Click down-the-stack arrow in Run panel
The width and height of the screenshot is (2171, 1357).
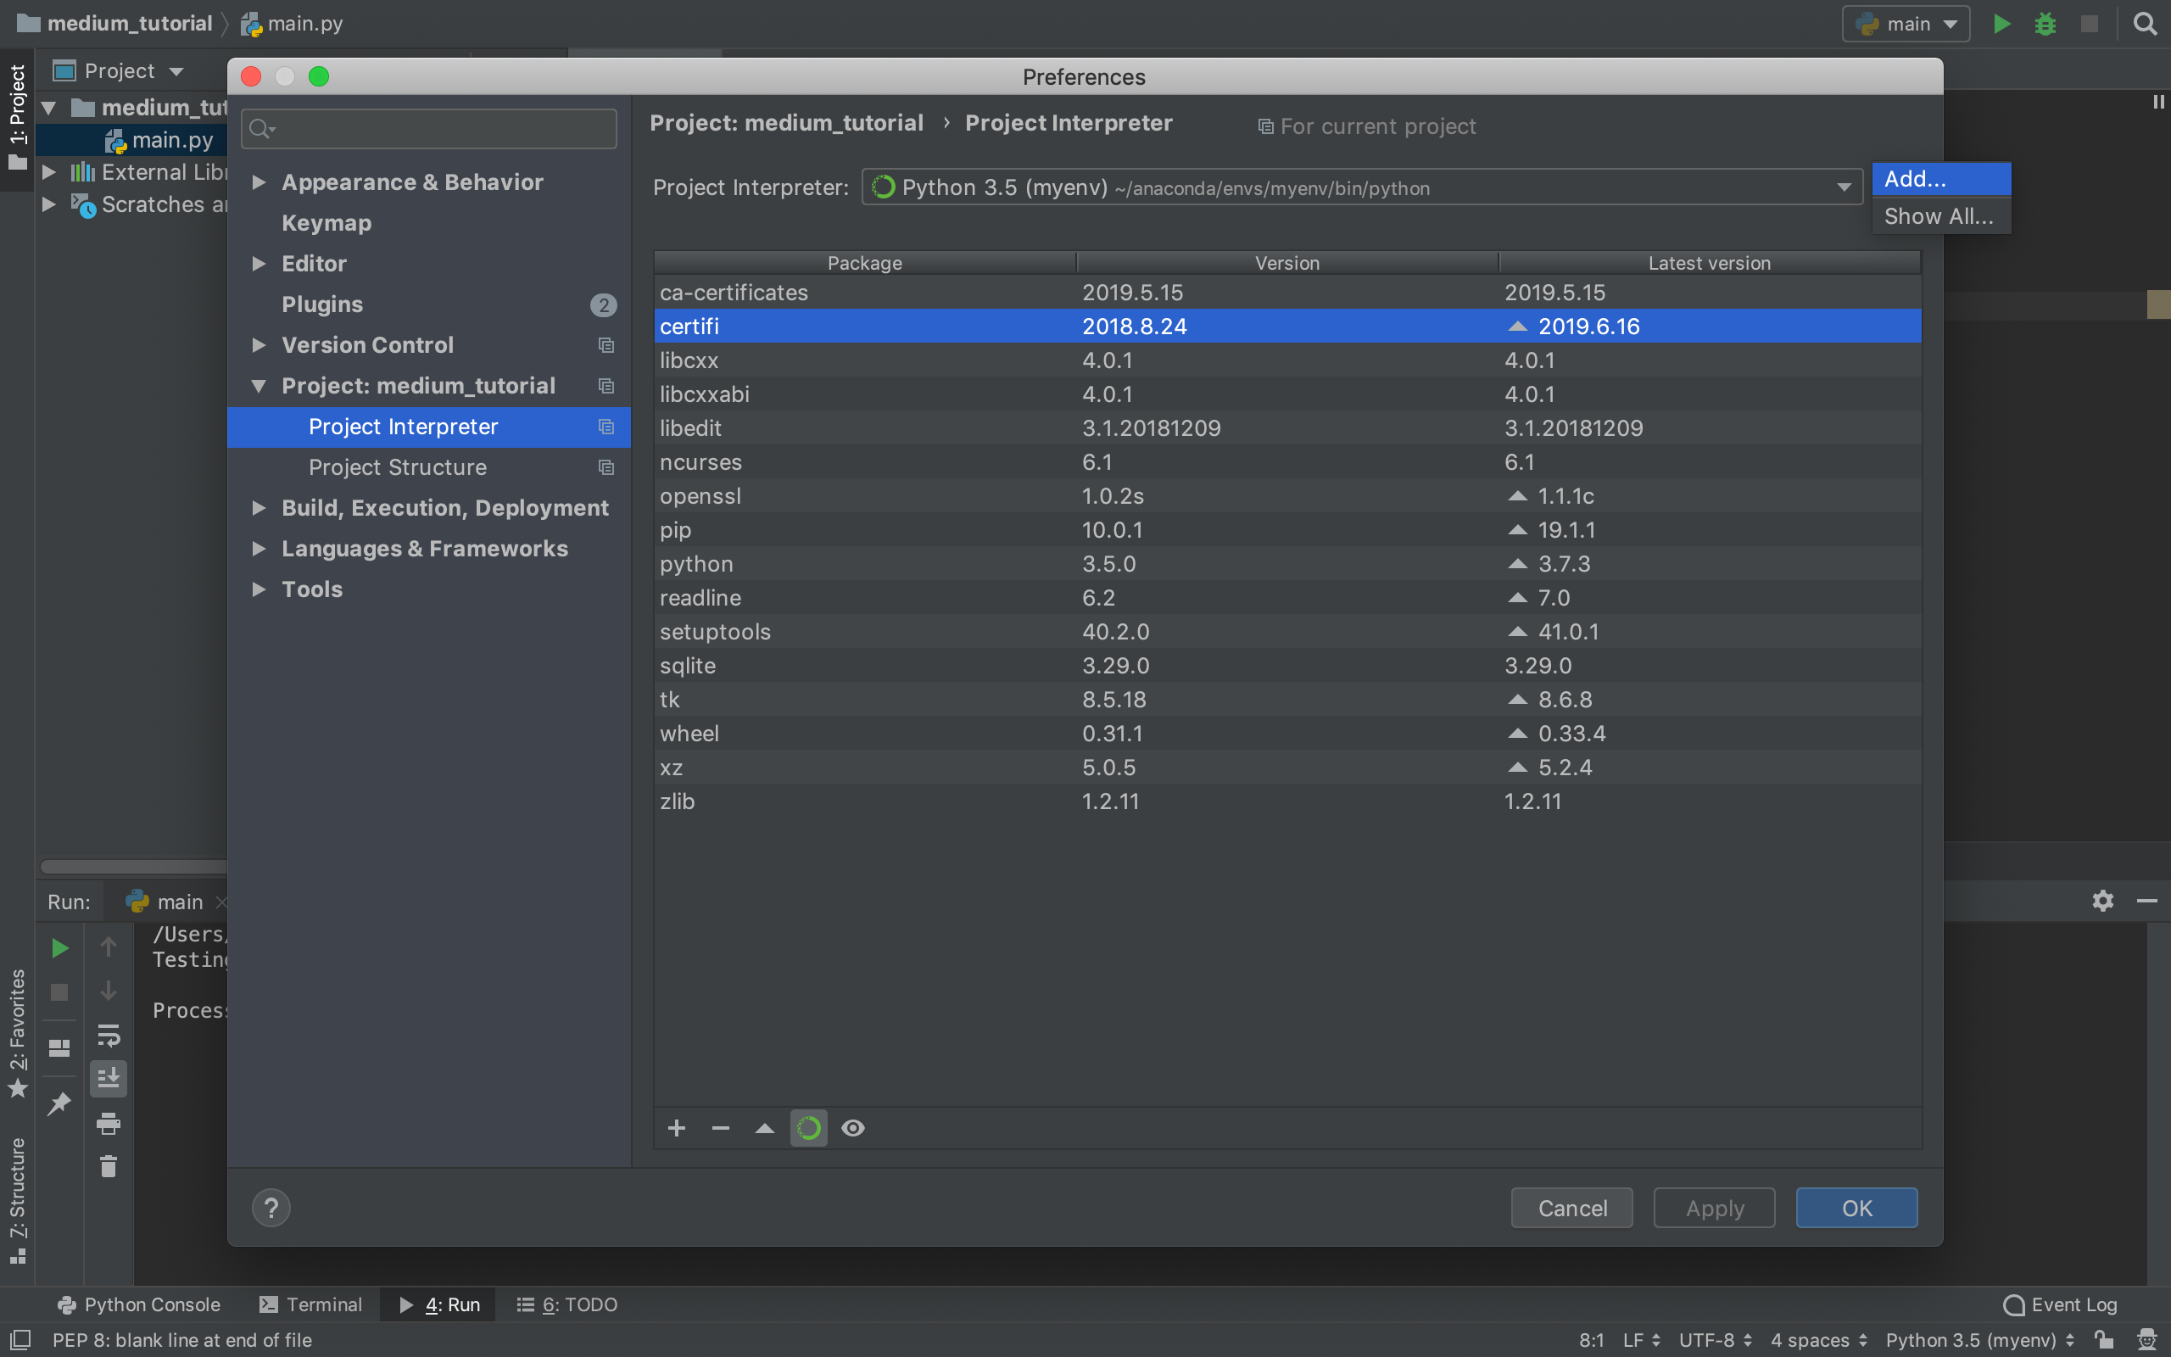(x=109, y=991)
